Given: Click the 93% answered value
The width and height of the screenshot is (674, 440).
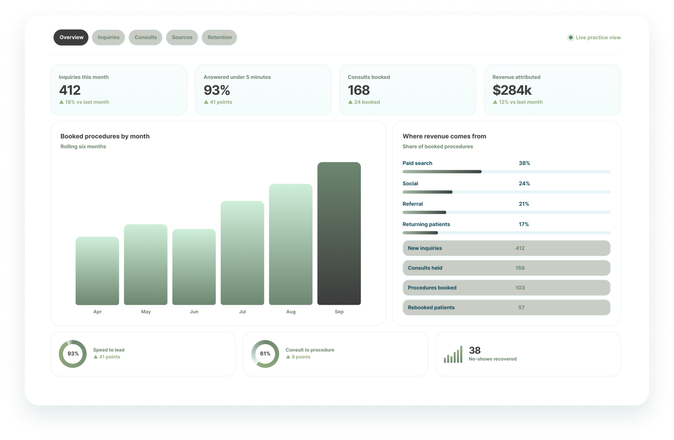Looking at the screenshot, I should (x=217, y=90).
